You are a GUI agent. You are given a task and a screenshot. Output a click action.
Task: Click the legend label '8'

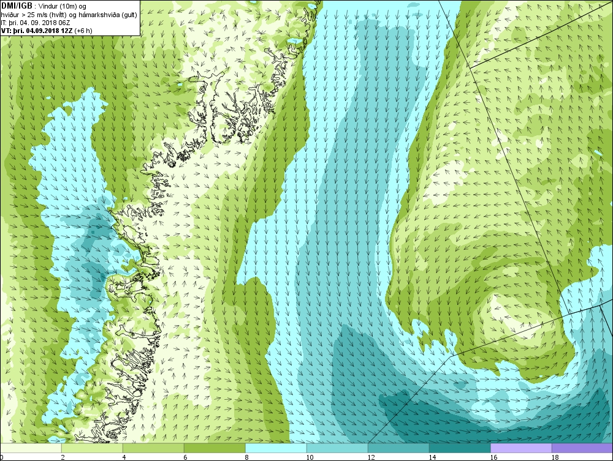246,457
